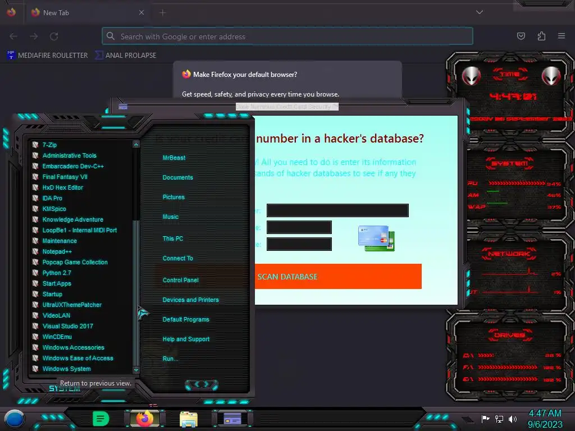575x431 pixels.
Task: Click the first black input field in the popup
Action: [337, 210]
